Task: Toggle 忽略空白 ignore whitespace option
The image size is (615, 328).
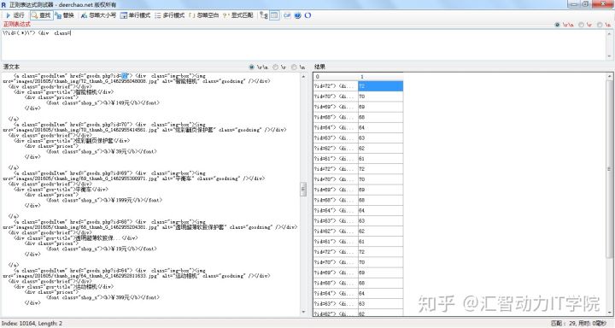Action: click(203, 15)
